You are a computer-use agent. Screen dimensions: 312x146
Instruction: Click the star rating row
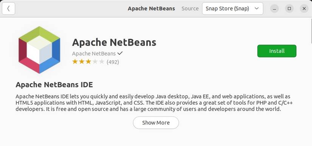[88, 62]
